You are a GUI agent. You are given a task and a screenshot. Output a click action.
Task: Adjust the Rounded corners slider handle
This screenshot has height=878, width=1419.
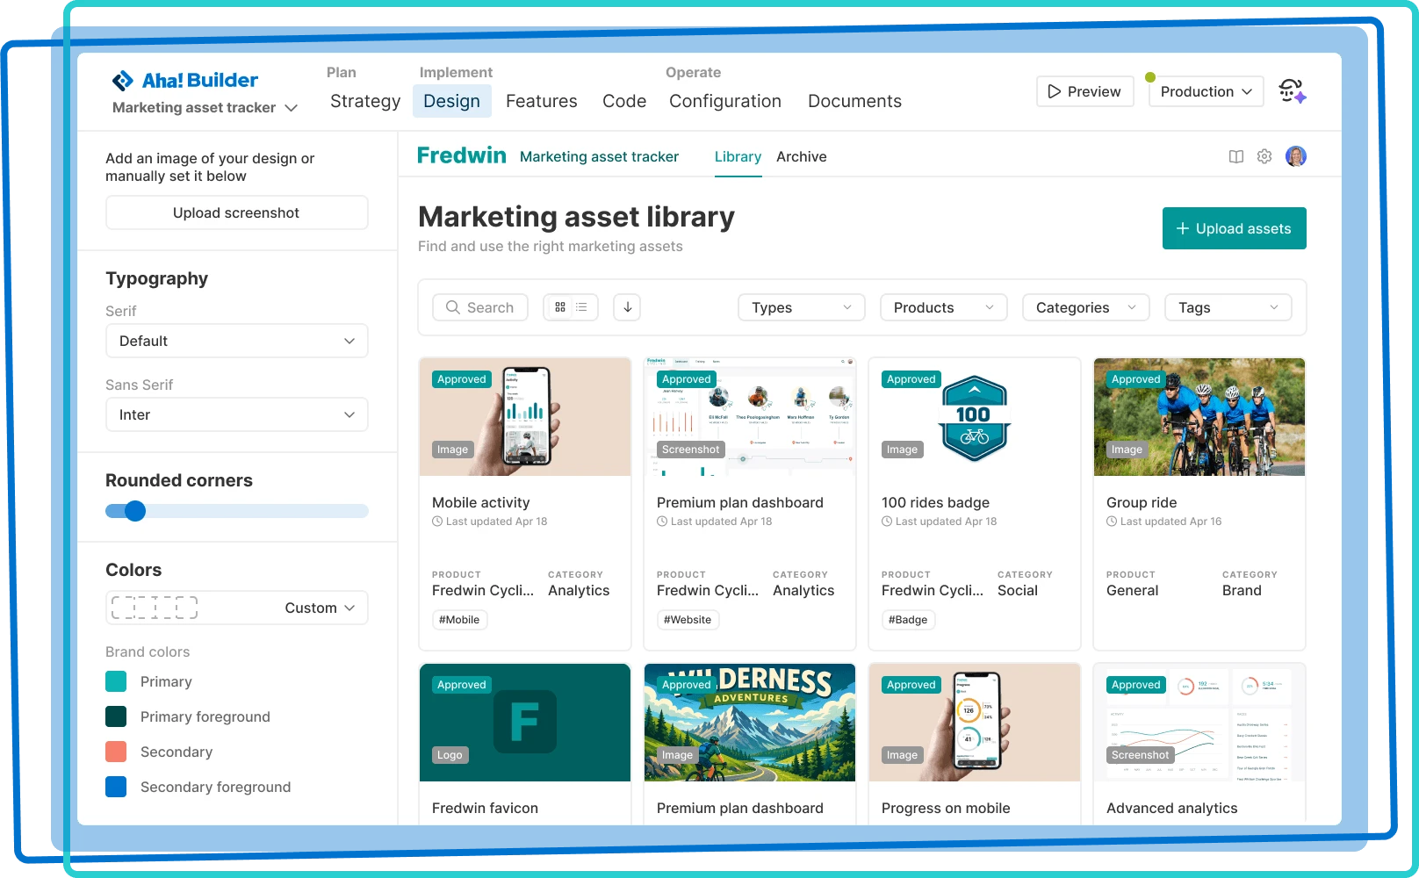(x=135, y=511)
